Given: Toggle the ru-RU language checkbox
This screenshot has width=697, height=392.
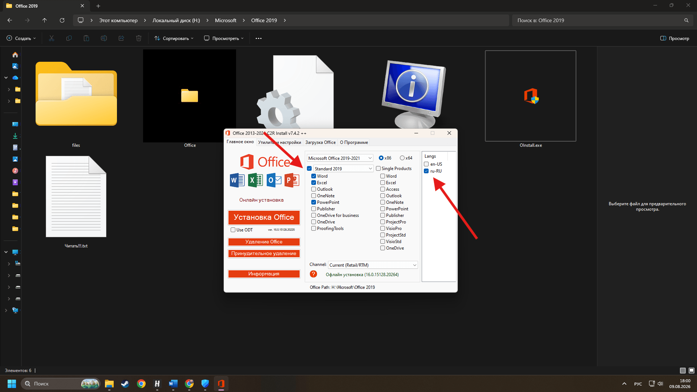Looking at the screenshot, I should 426,171.
